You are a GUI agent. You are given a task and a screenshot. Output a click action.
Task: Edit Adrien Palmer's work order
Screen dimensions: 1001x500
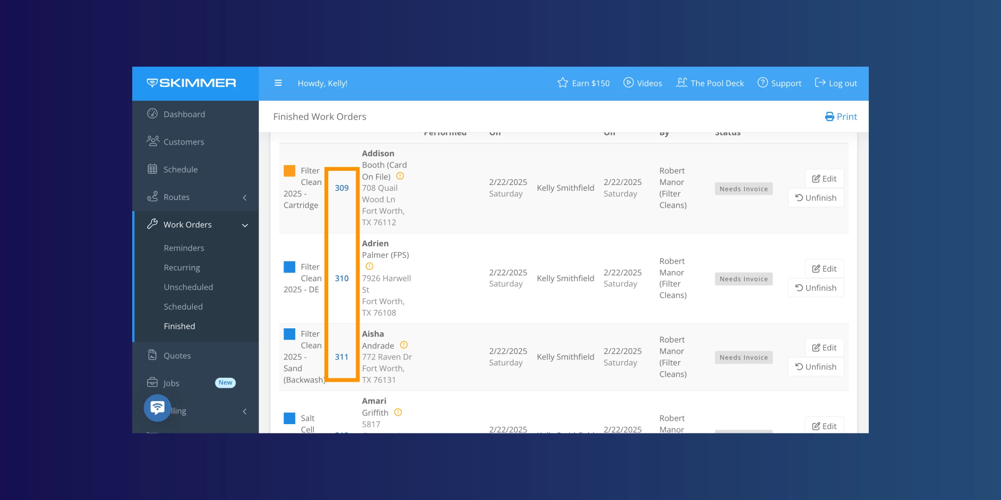824,269
